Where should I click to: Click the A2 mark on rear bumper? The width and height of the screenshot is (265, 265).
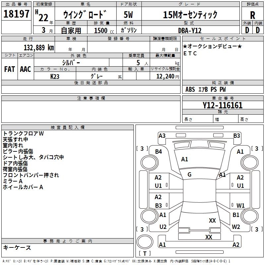pyautogui.click(x=236, y=244)
